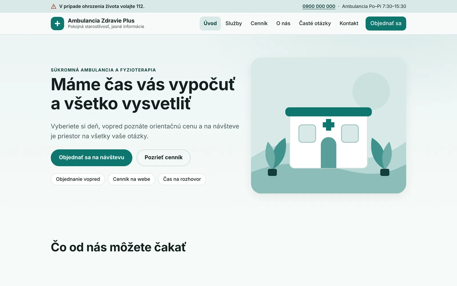
Task: Click the Ambulancia Po–Pi 7:30–15:30 hours text
Action: (374, 6)
